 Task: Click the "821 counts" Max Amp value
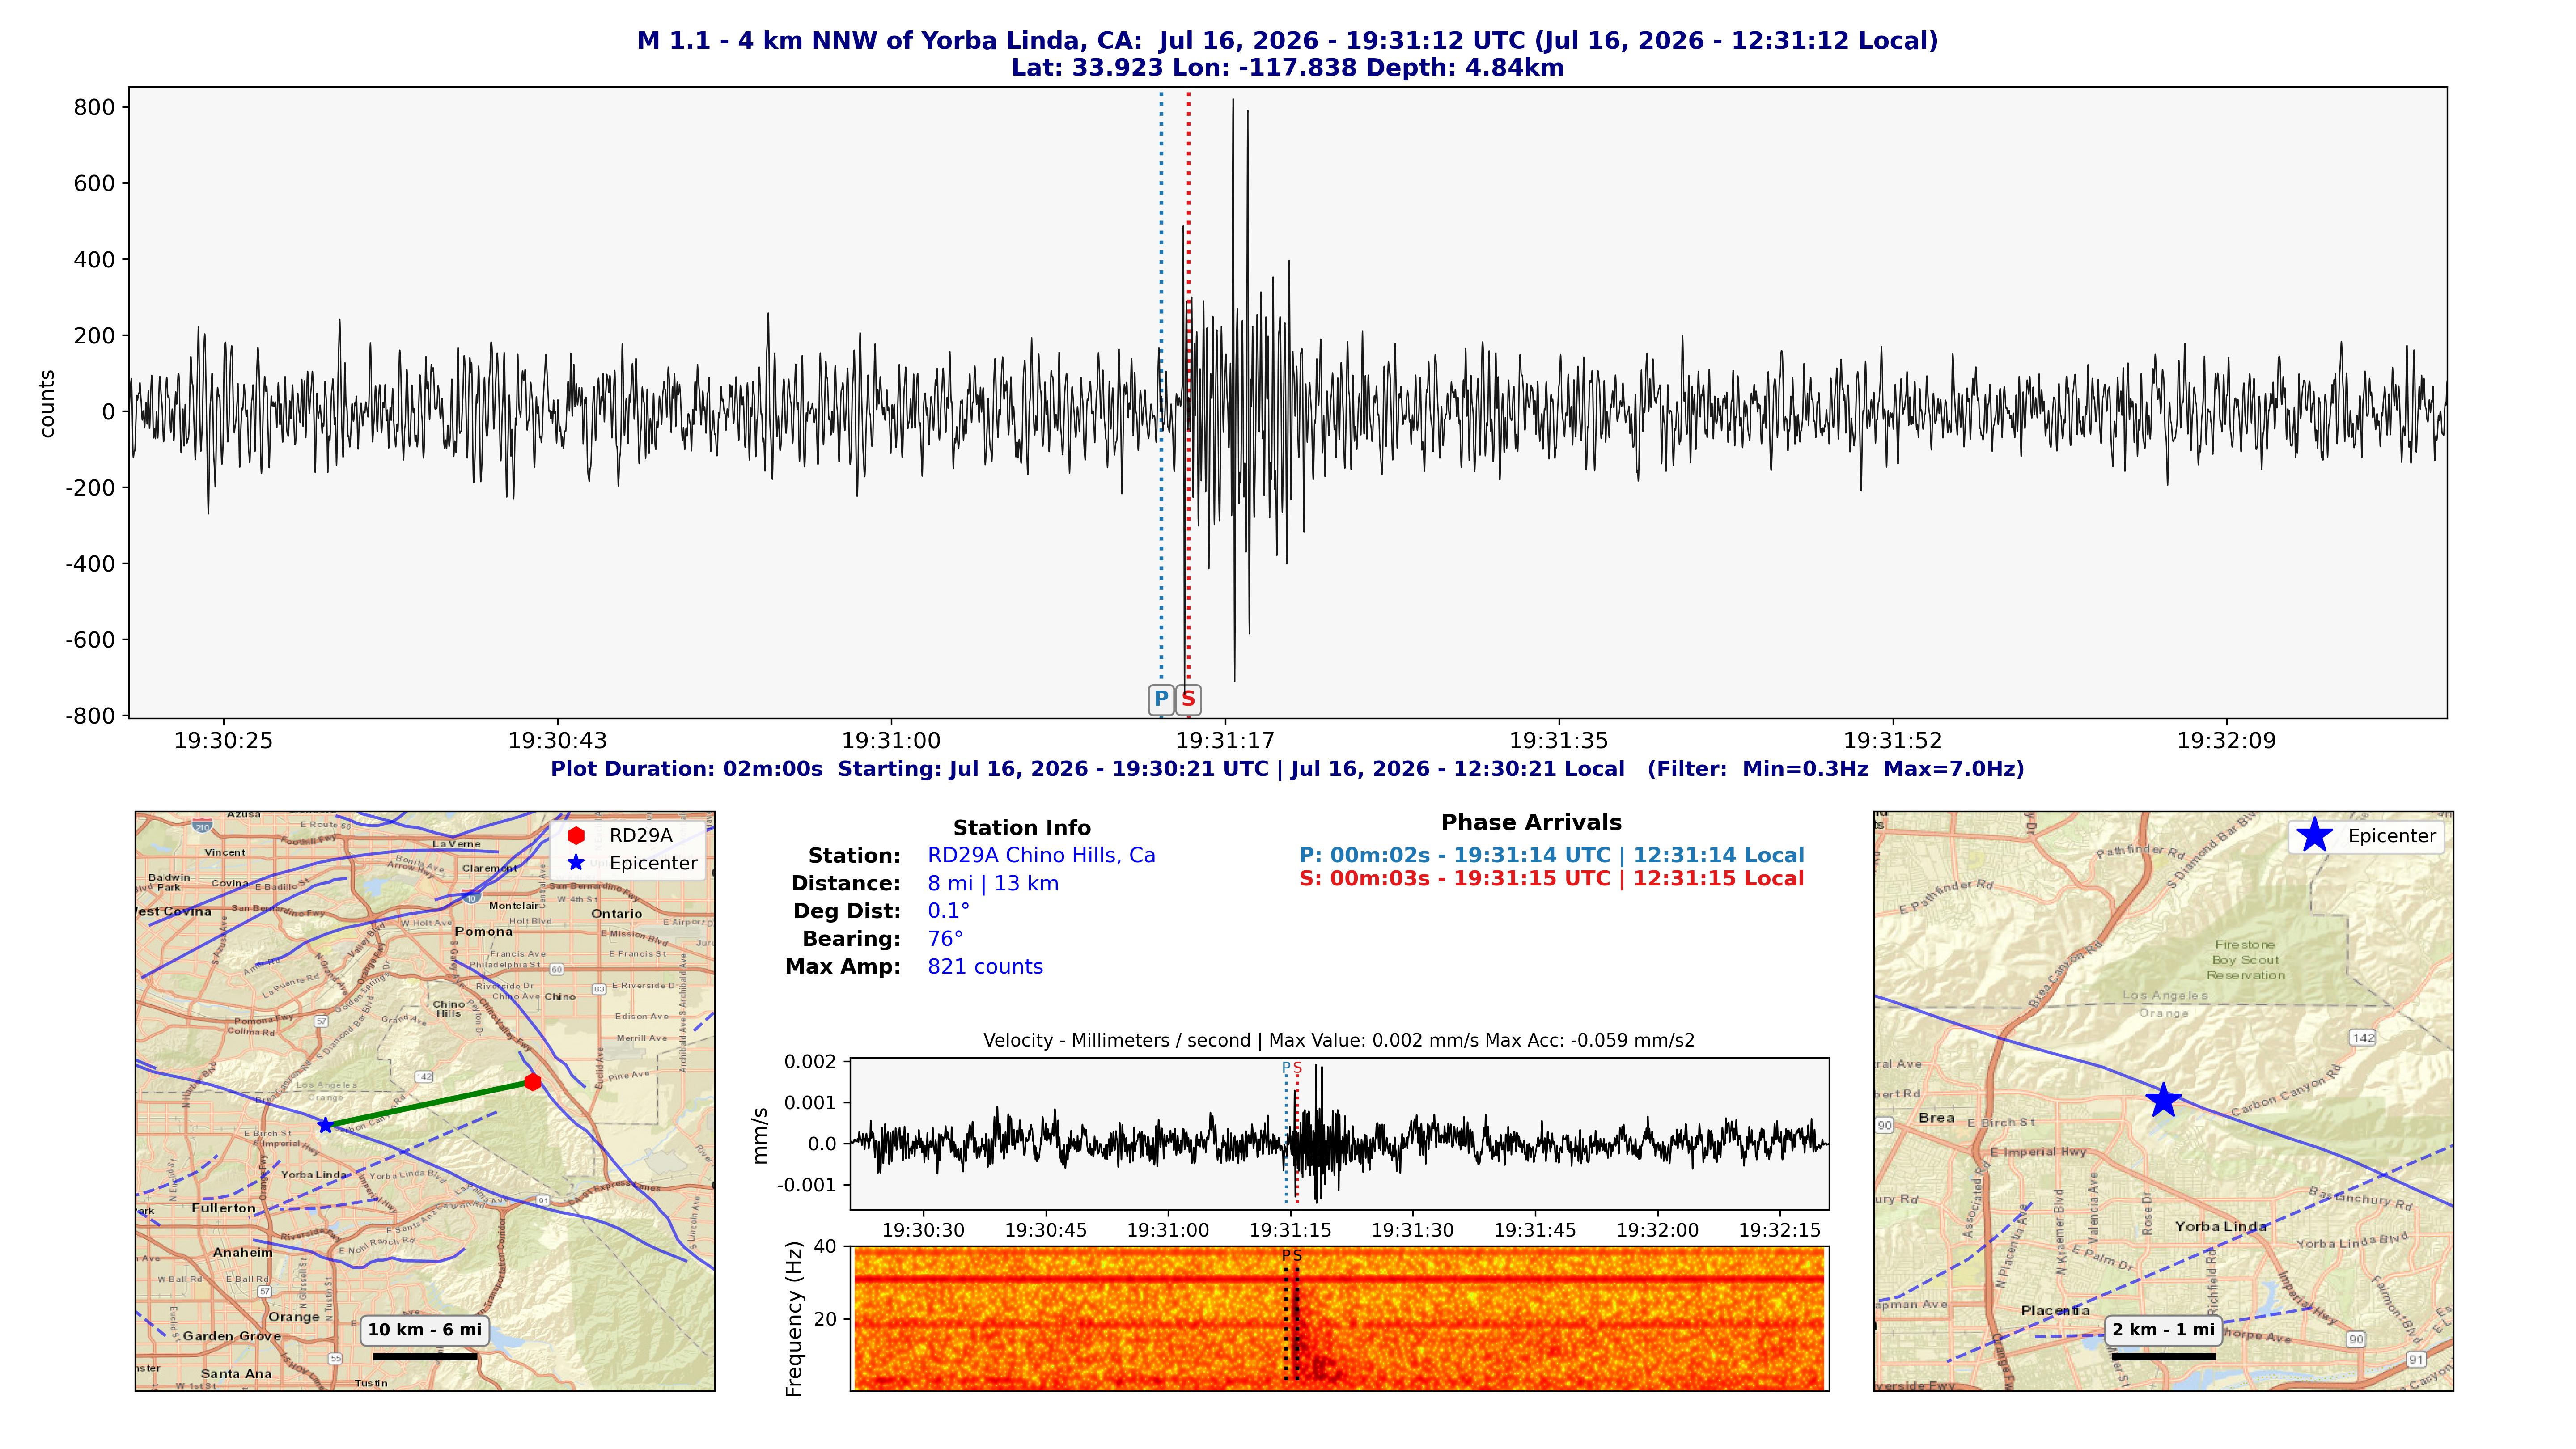[x=985, y=967]
